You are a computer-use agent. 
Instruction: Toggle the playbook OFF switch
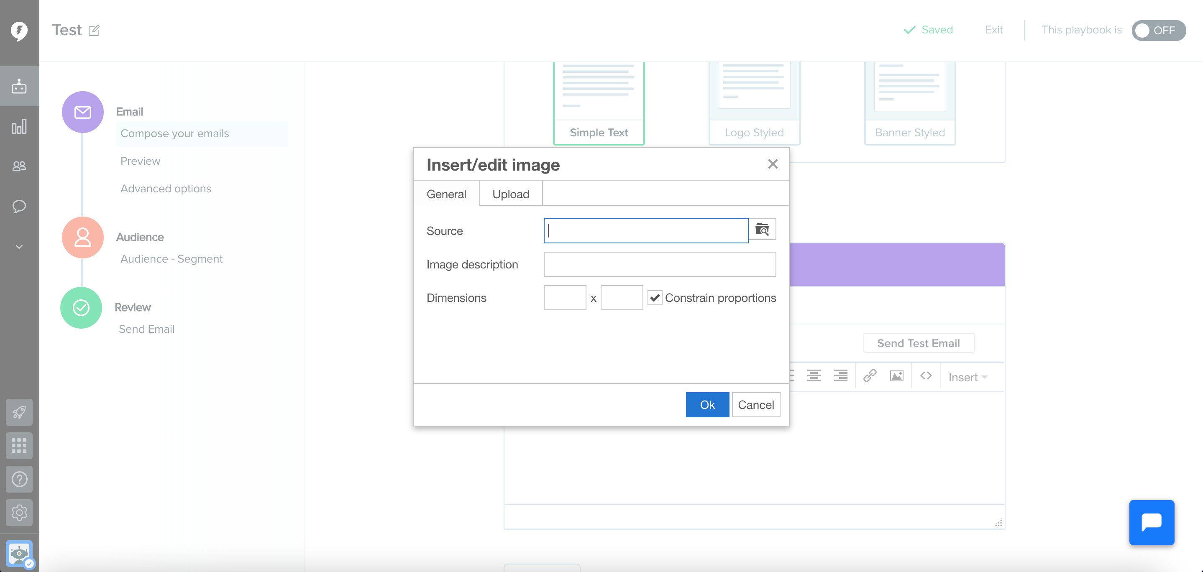pyautogui.click(x=1159, y=31)
